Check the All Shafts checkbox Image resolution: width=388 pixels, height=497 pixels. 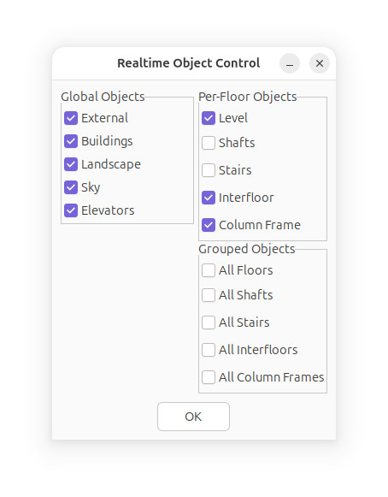click(x=209, y=295)
